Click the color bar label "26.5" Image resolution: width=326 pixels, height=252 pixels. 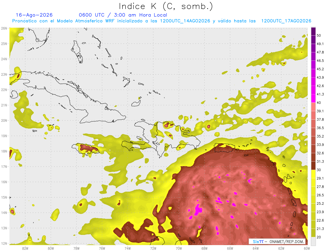(x=320, y=195)
